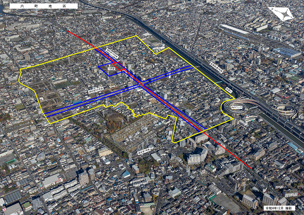Click the yellow boundary's top corner
The width and height of the screenshot is (304, 215).
[x=136, y=36]
